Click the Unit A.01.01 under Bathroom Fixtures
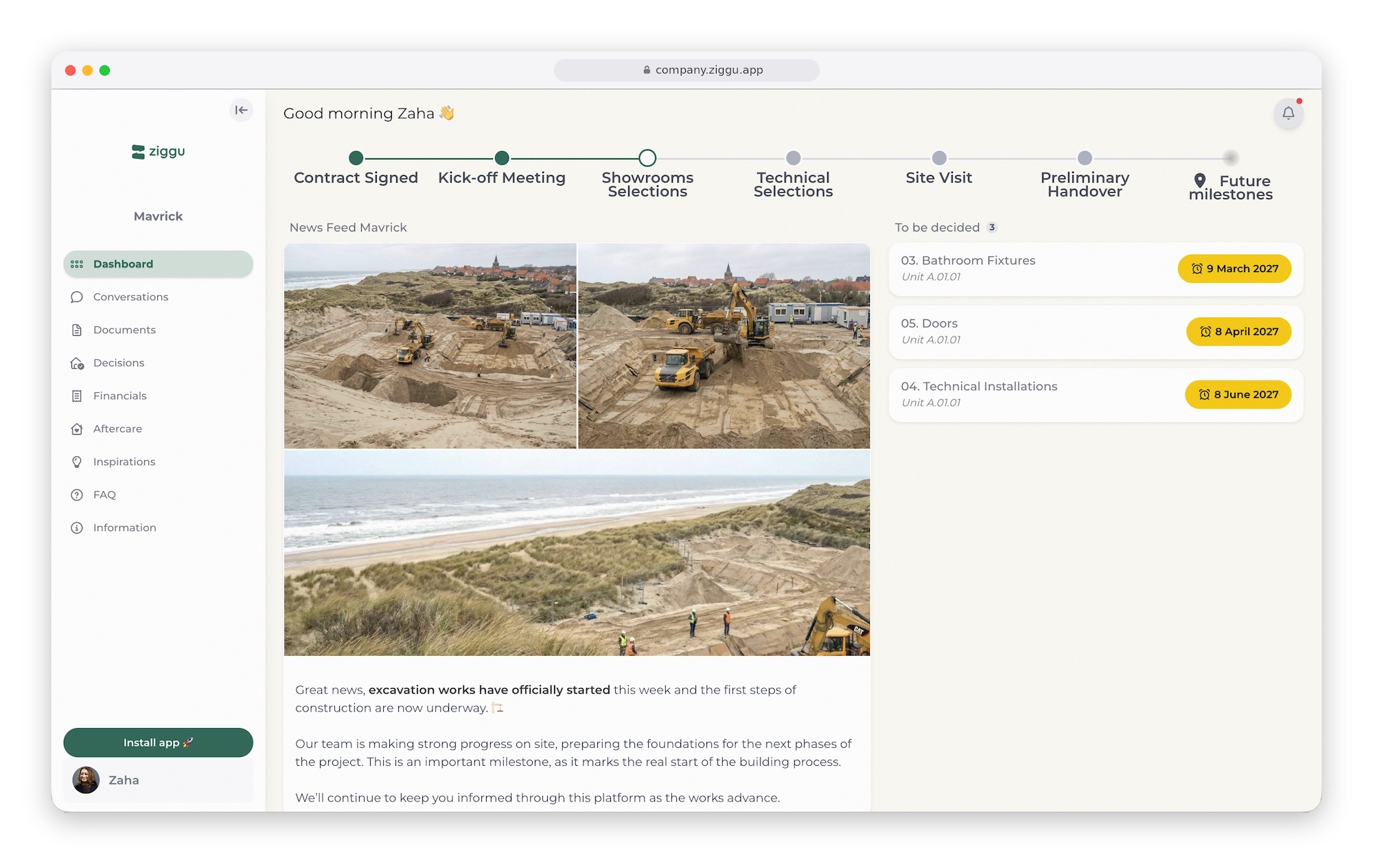The height and width of the screenshot is (864, 1373). point(931,277)
